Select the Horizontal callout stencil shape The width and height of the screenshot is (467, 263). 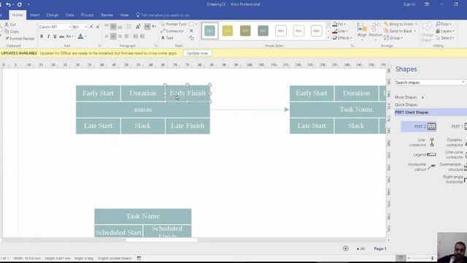[422, 167]
